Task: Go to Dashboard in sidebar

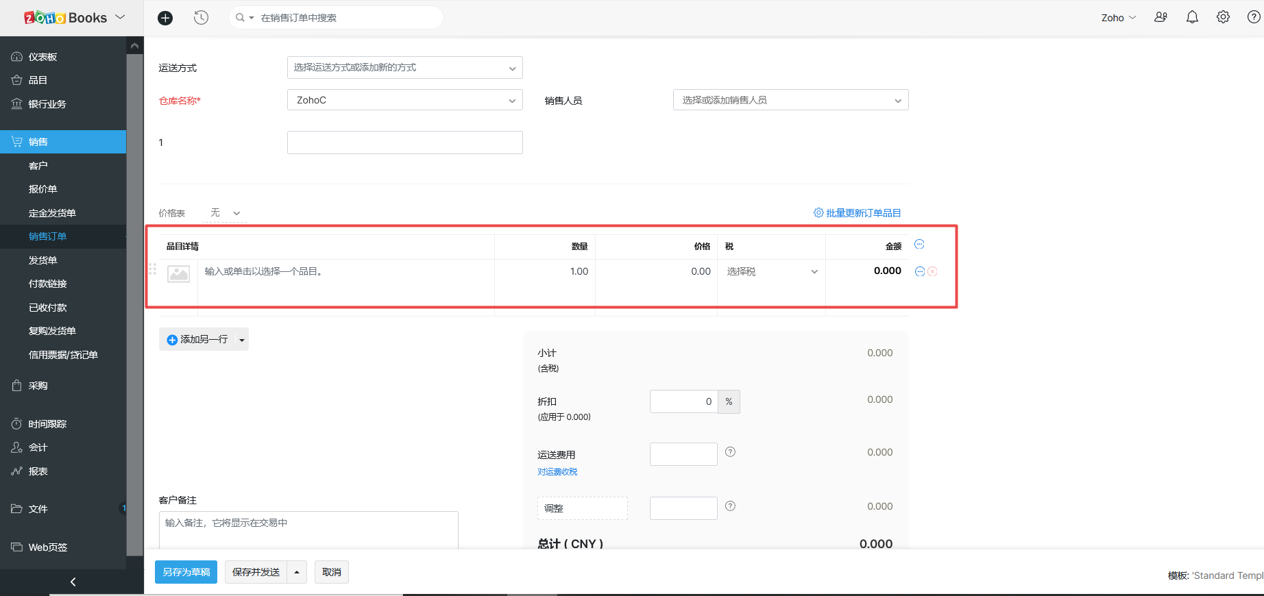Action: [x=42, y=57]
